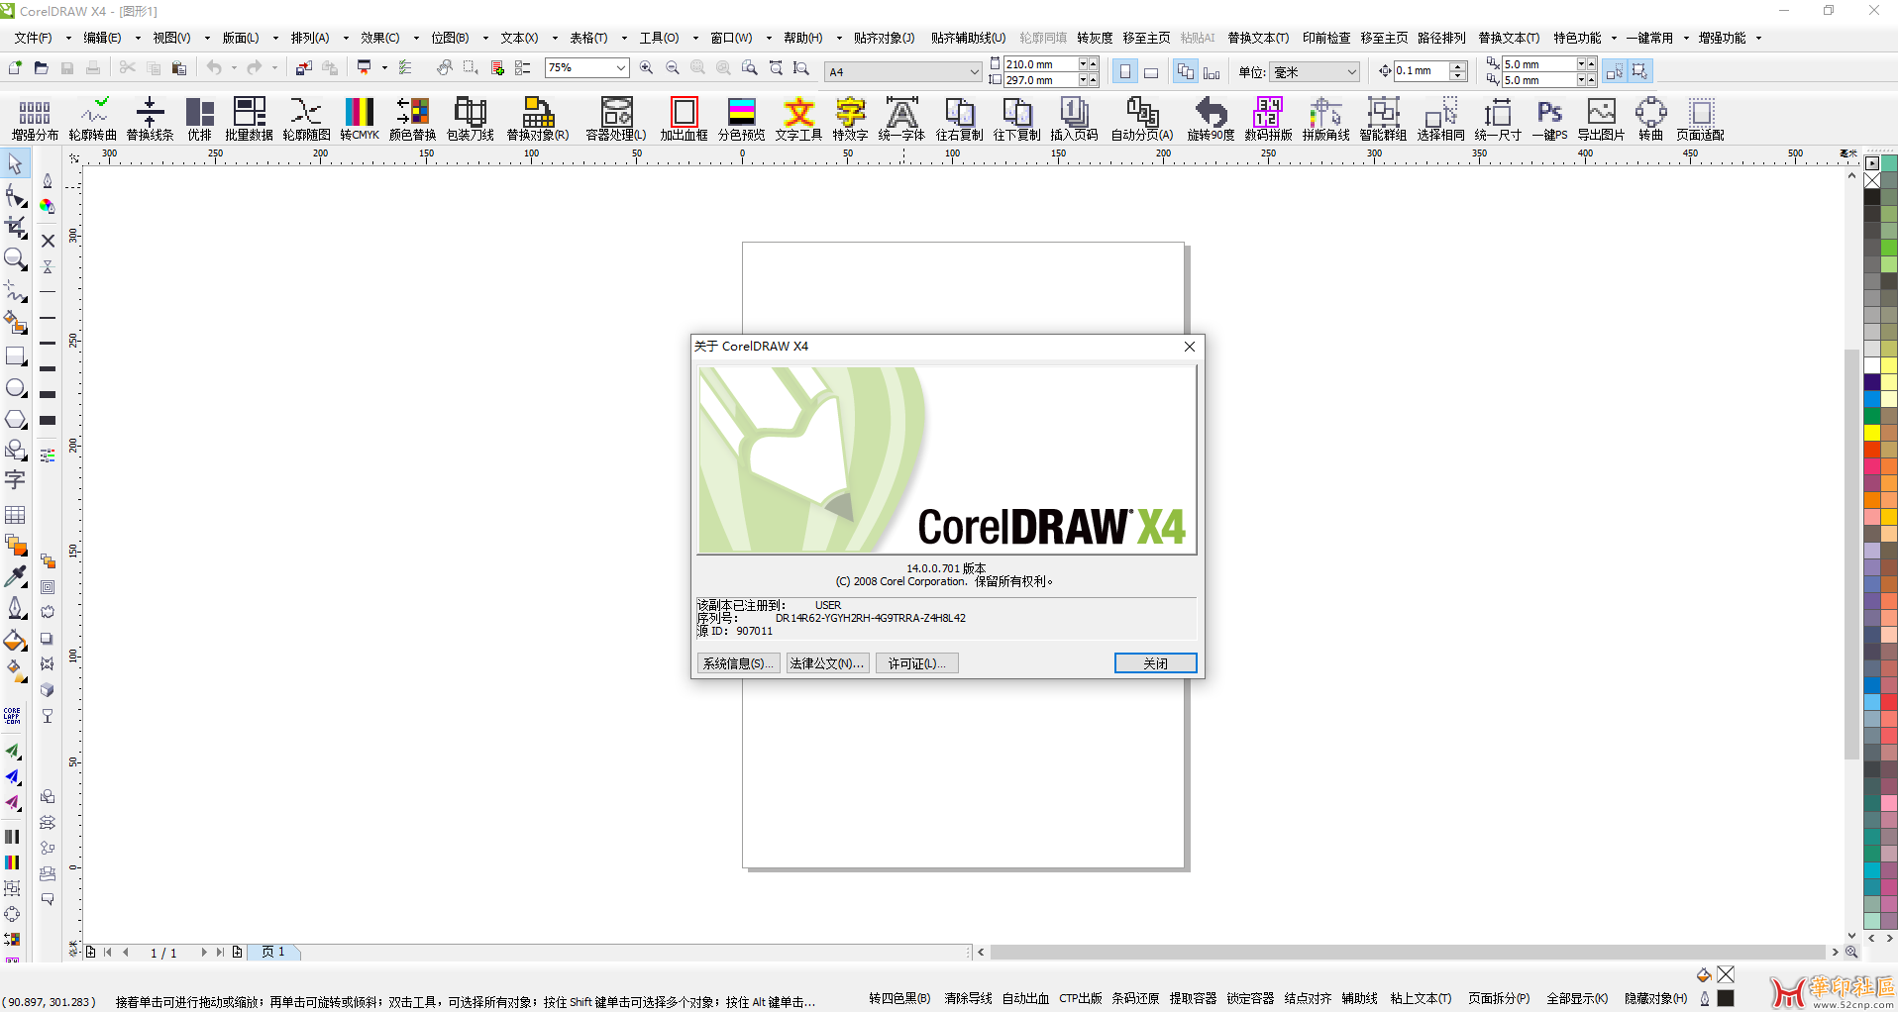This screenshot has height=1012, width=1898.
Task: Click the 轮廓转曲 icon
Action: [93, 119]
